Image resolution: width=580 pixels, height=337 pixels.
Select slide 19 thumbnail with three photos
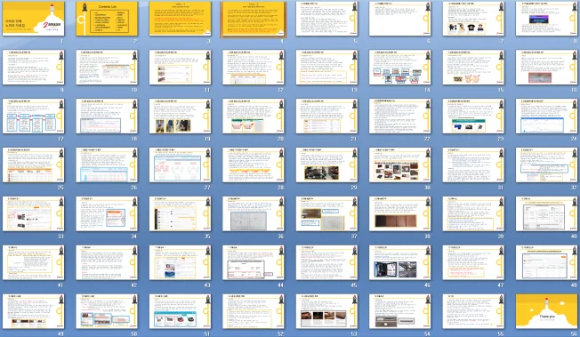click(181, 116)
